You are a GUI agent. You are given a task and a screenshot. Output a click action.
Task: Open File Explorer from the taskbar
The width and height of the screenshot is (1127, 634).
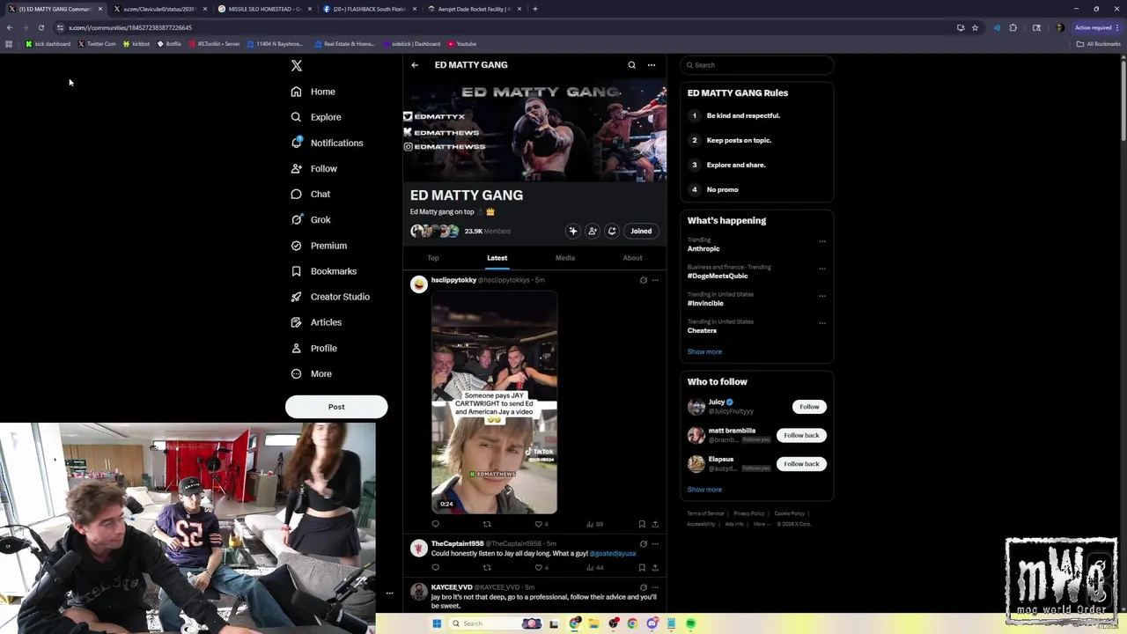pos(594,623)
